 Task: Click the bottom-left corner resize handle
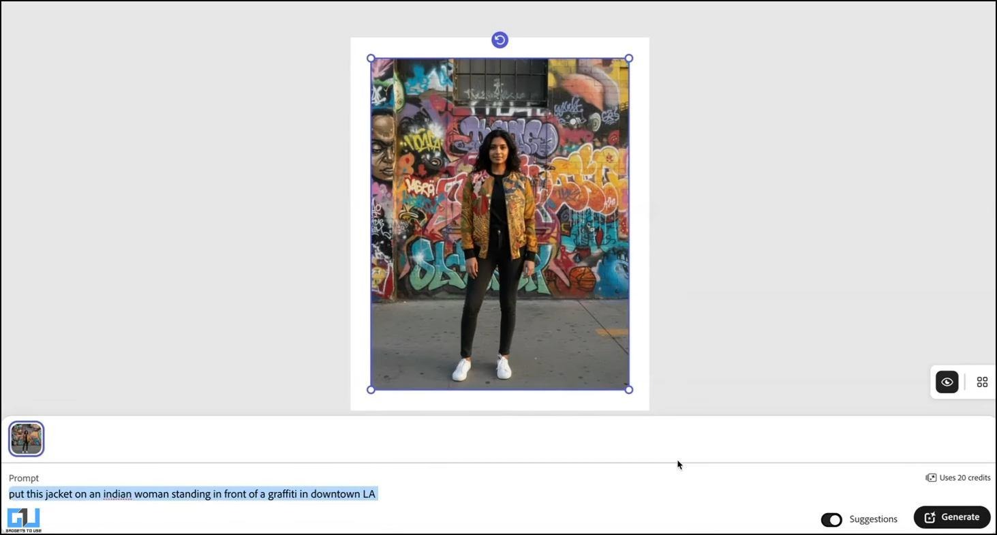371,390
